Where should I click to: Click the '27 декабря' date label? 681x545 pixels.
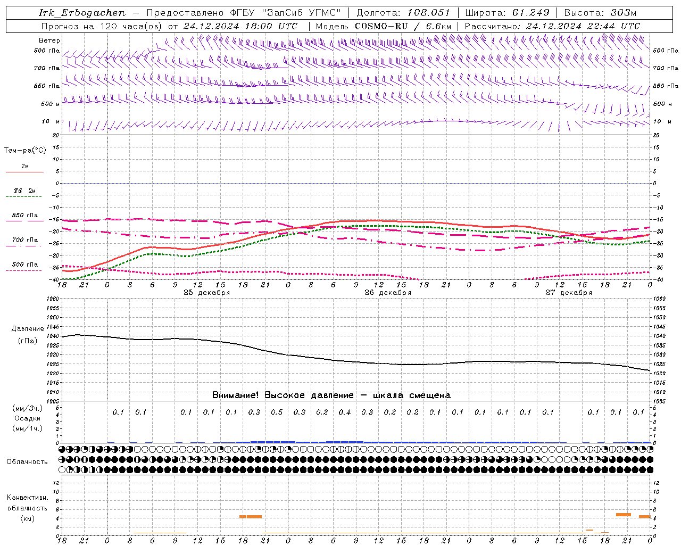pos(569,293)
